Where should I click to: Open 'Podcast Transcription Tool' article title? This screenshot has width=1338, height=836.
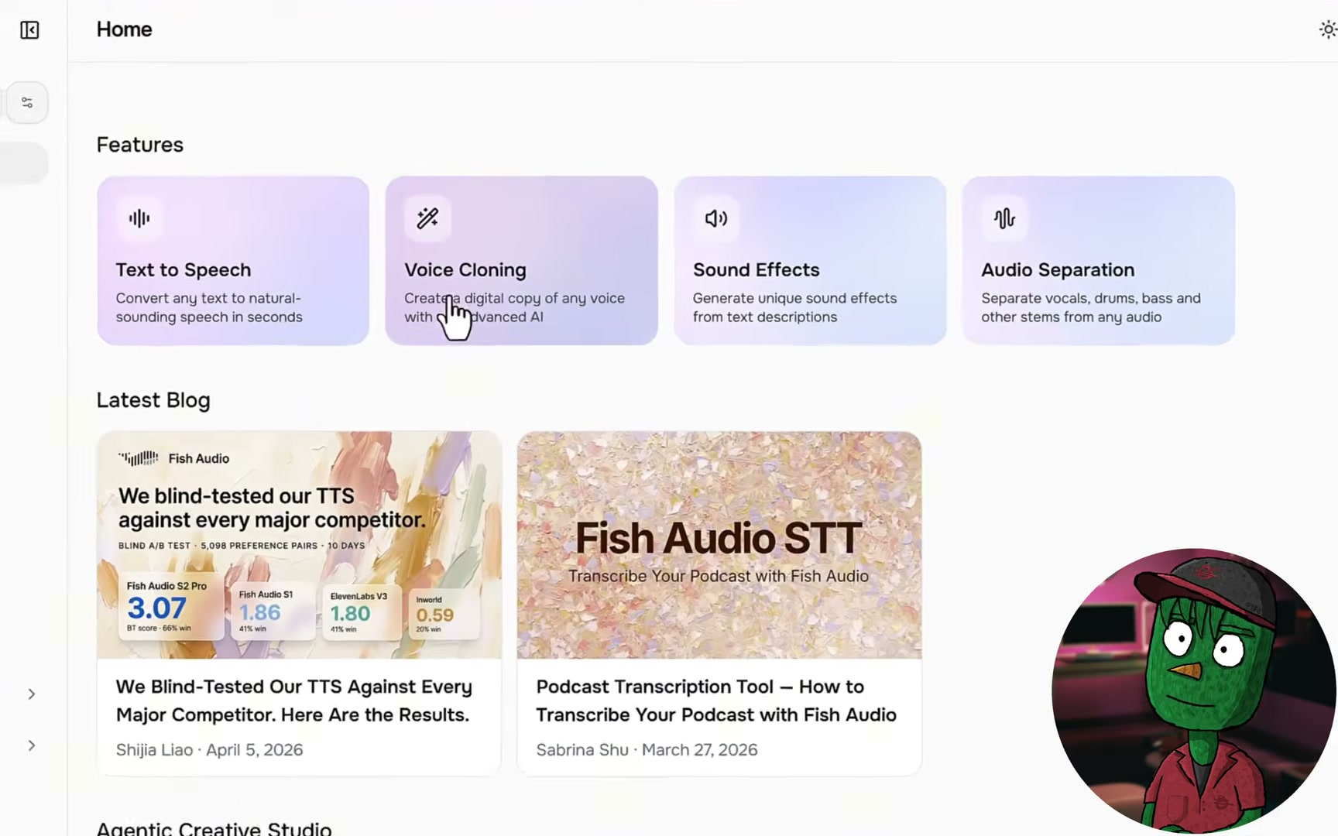[x=716, y=701]
